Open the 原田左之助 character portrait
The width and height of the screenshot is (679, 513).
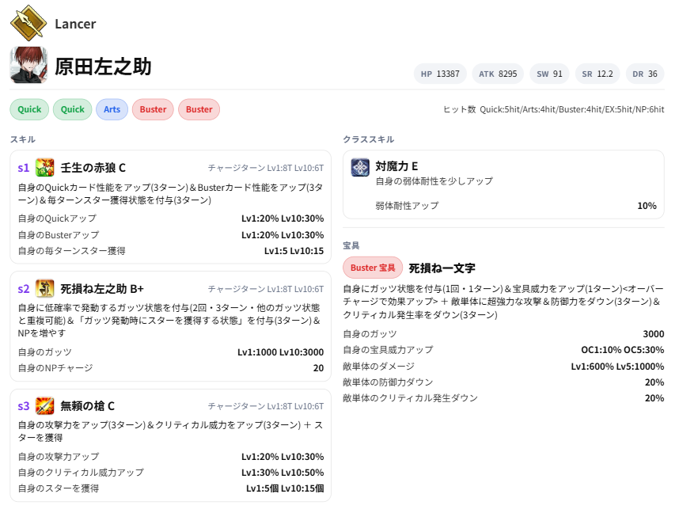pyautogui.click(x=28, y=65)
